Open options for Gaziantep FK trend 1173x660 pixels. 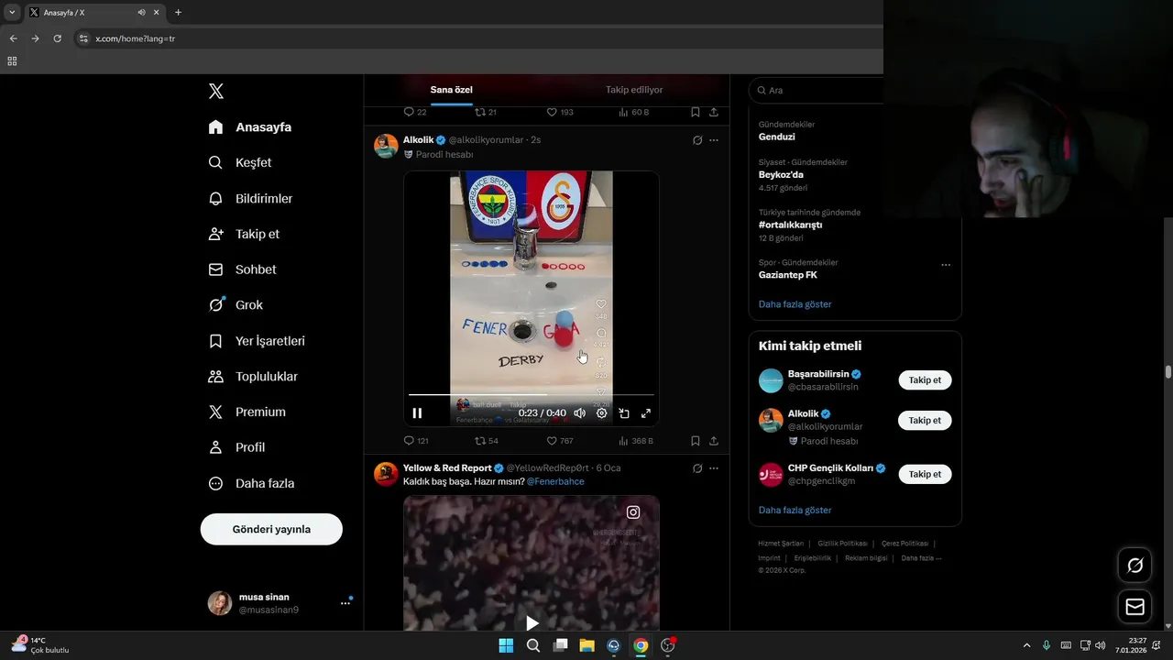946,265
